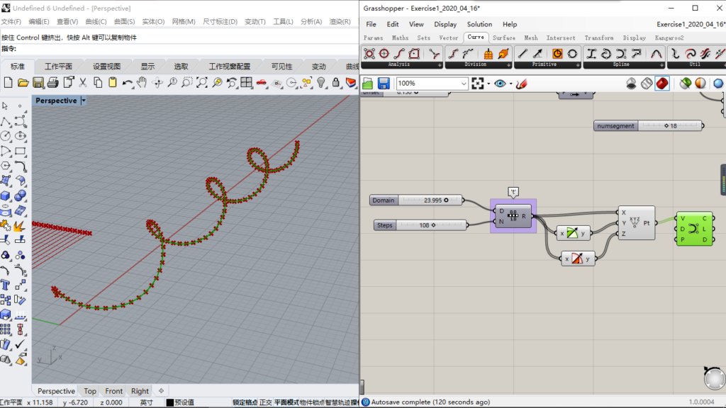
Task: Click the red car icon in Rhino toolbar
Action: pos(262,83)
